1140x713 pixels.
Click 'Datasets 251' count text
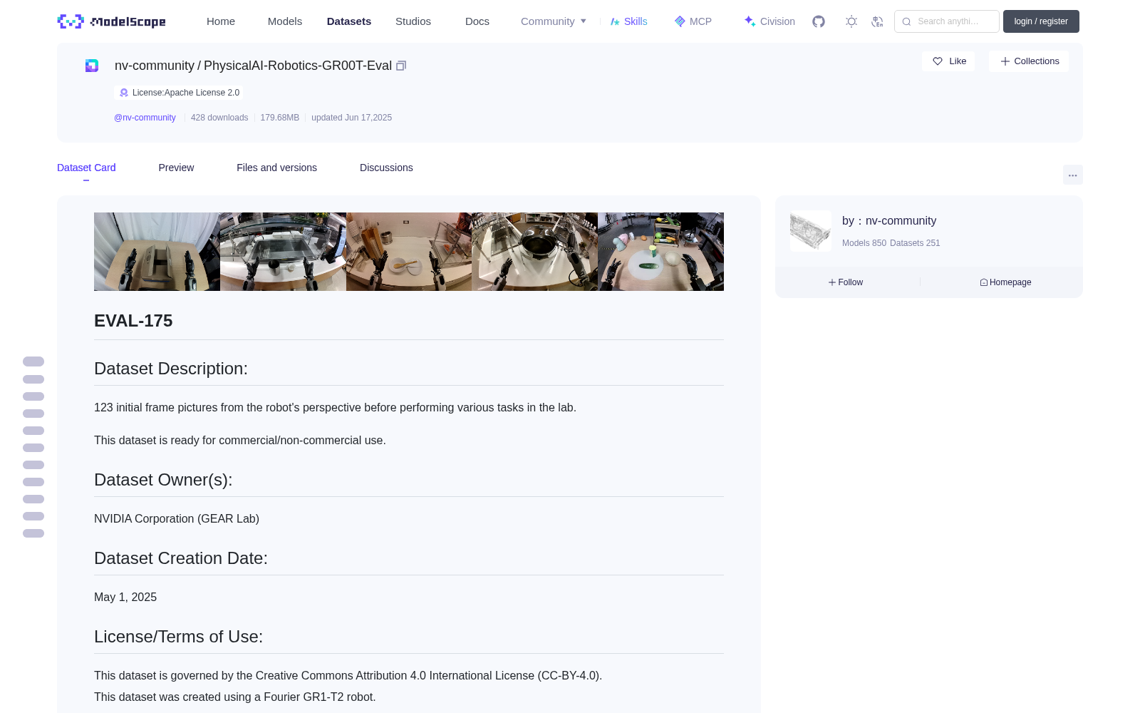[915, 243]
